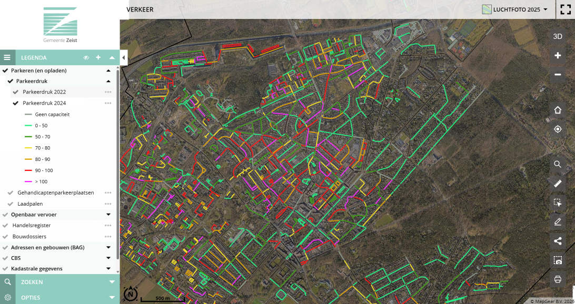Image resolution: width=575 pixels, height=304 pixels.
Task: Take a map screenshot with the camera tool
Action: coord(558,260)
